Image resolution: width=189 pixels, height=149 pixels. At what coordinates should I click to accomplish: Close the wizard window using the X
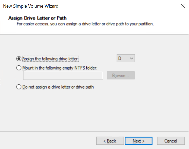point(183,6)
